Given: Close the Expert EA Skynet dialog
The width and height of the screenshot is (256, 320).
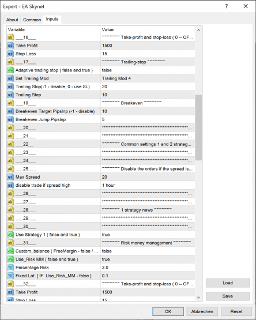Looking at the screenshot, I should point(246,6).
